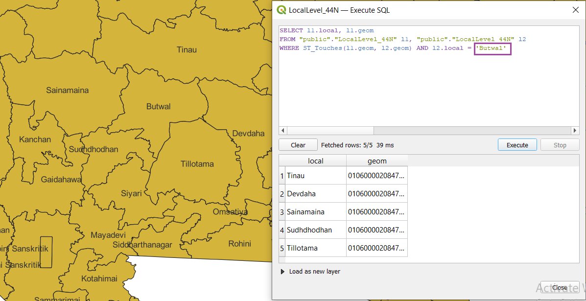Select the Tillotama cell in results

point(316,248)
